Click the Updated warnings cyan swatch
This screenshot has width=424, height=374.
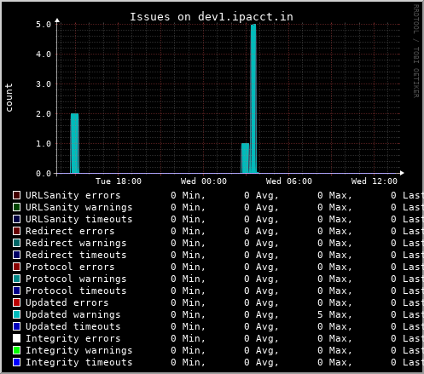click(x=16, y=314)
